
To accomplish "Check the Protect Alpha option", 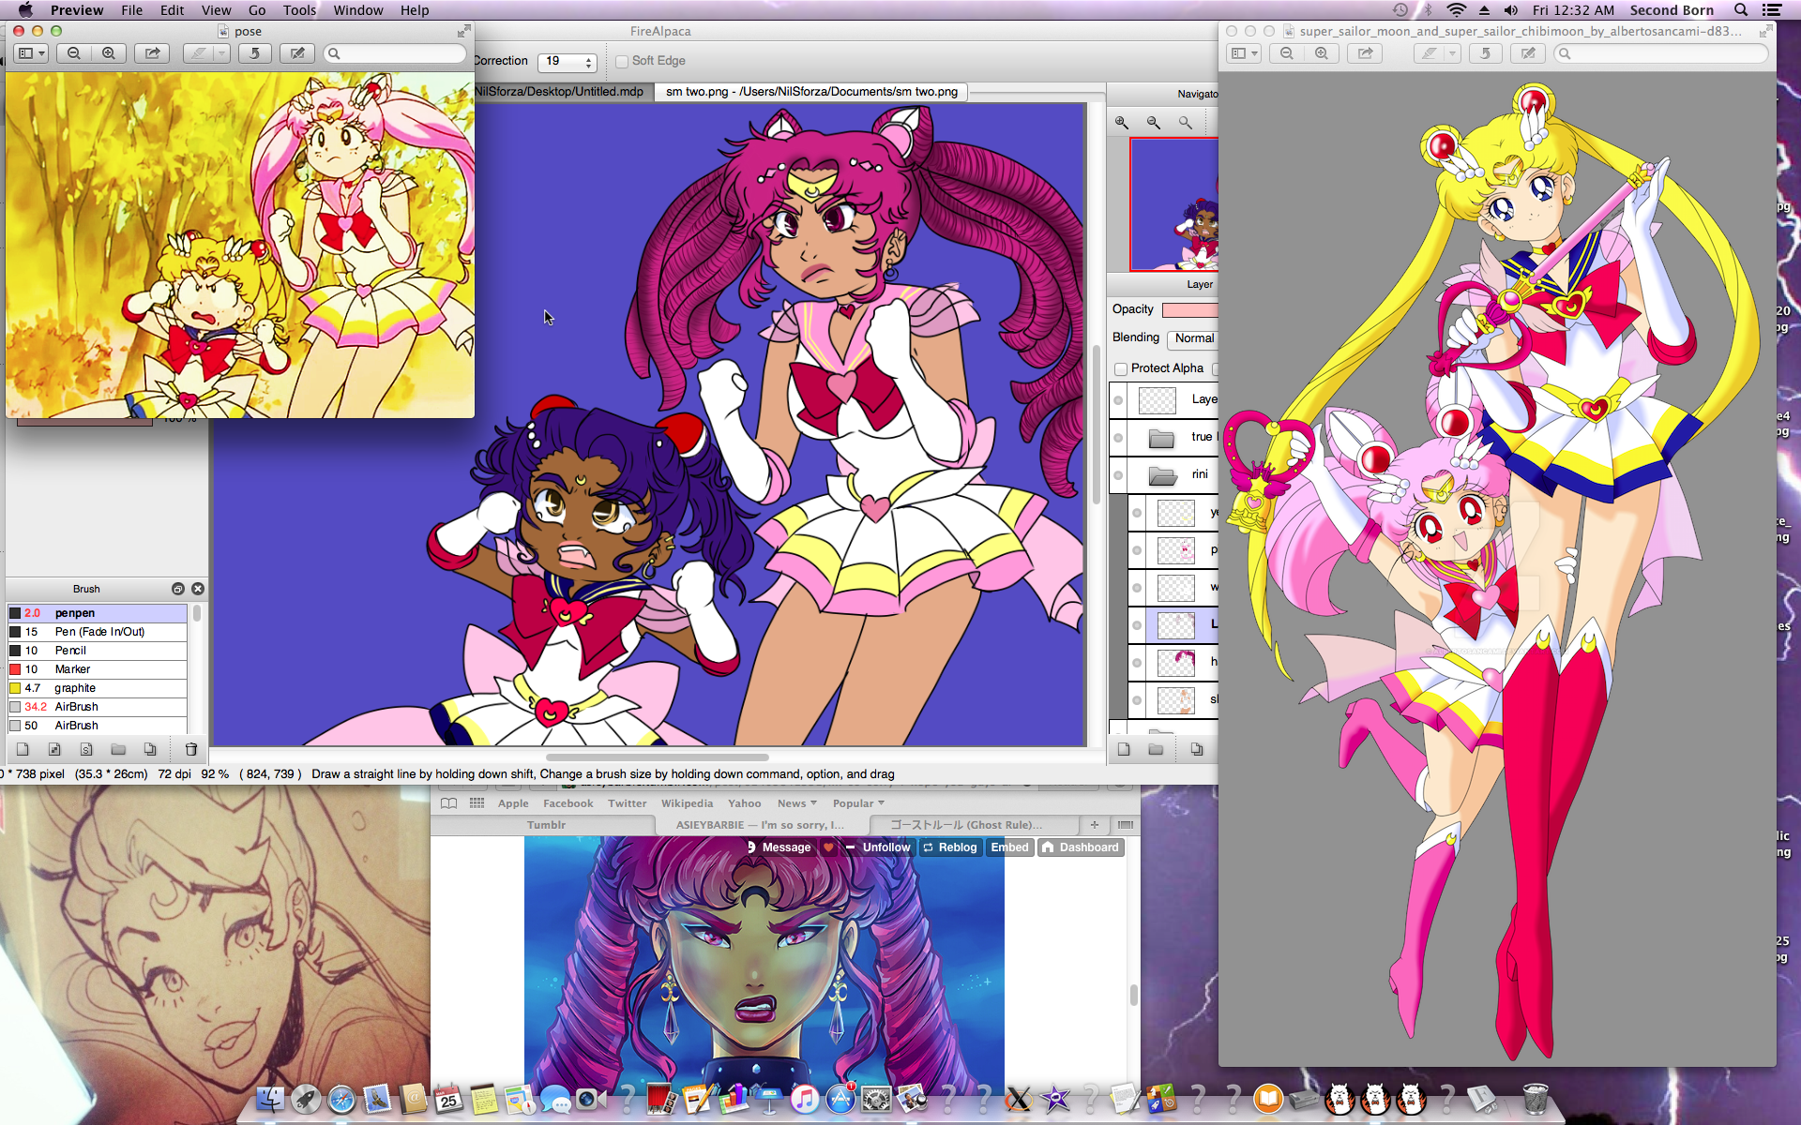I will pos(1121,368).
